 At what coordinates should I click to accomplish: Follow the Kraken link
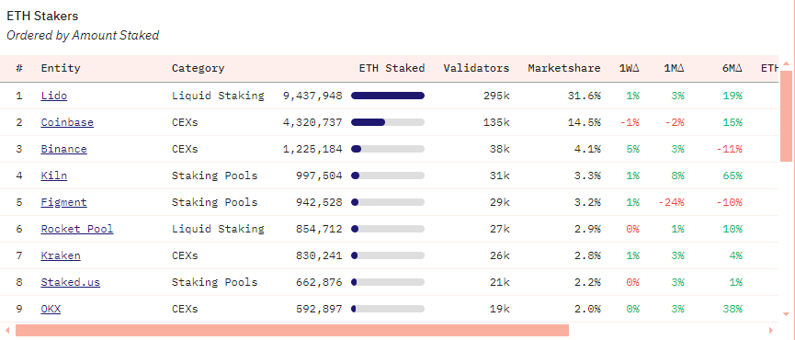click(61, 255)
